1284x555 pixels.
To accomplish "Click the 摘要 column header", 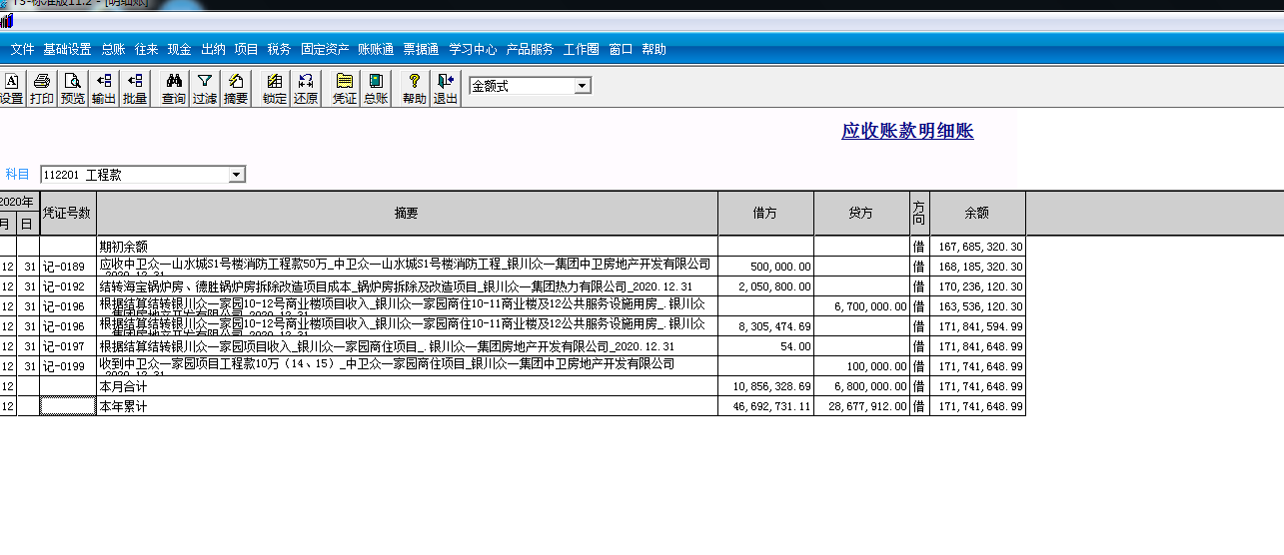I will [407, 213].
